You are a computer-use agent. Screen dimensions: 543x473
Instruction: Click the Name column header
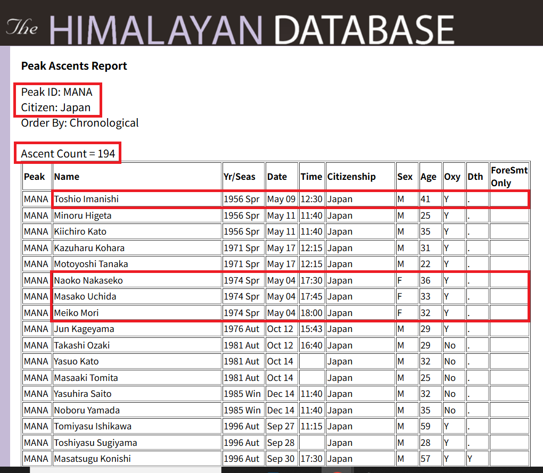tap(67, 177)
